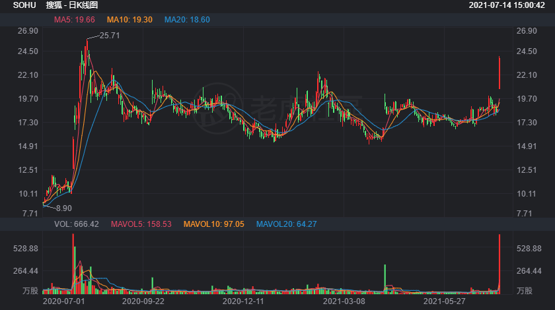
Task: Select the MAVOL5: 158.53 label
Action: pyautogui.click(x=141, y=224)
